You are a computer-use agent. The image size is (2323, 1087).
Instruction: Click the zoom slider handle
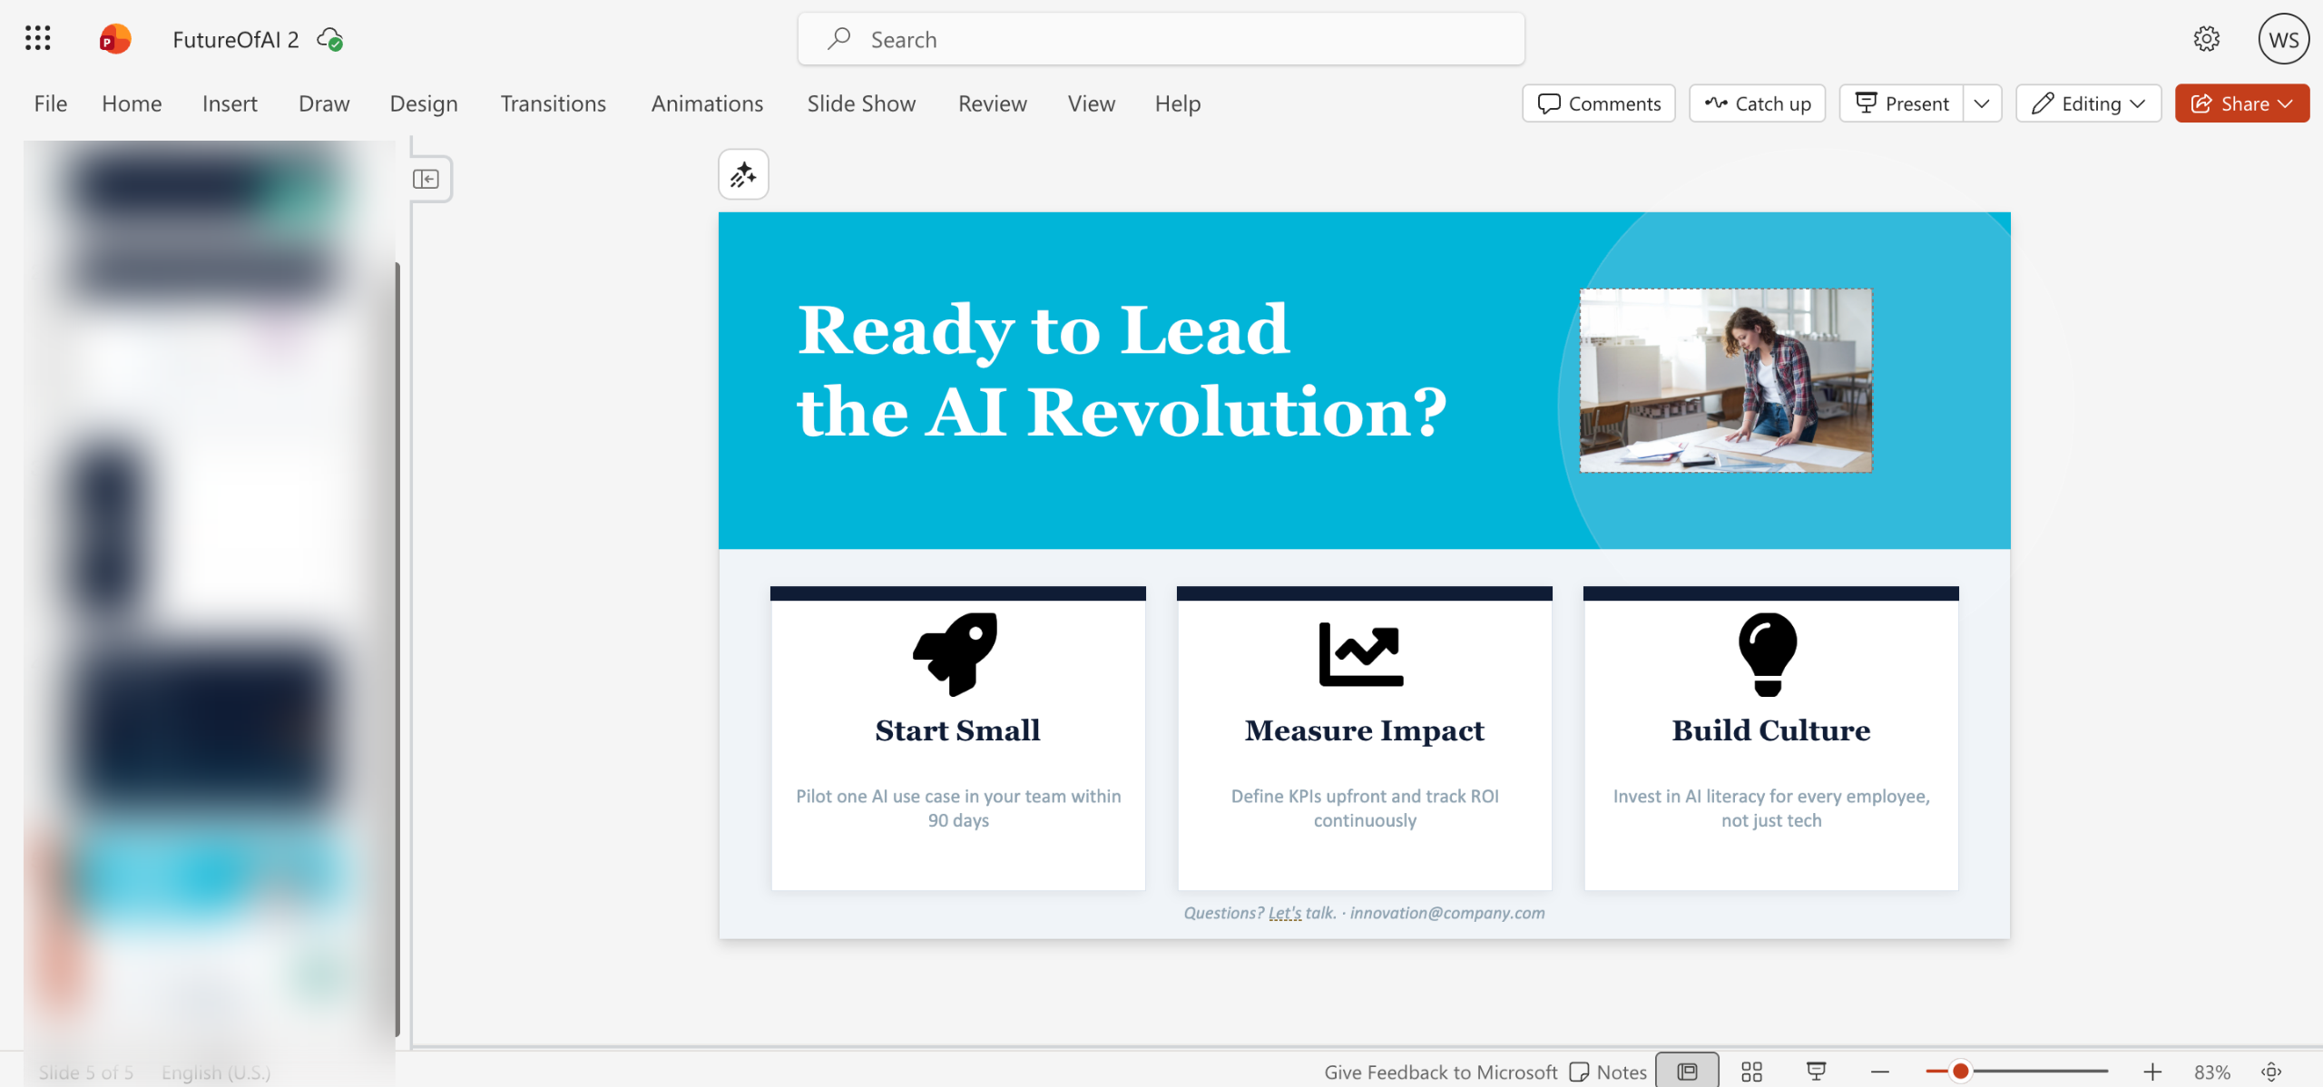click(1960, 1072)
